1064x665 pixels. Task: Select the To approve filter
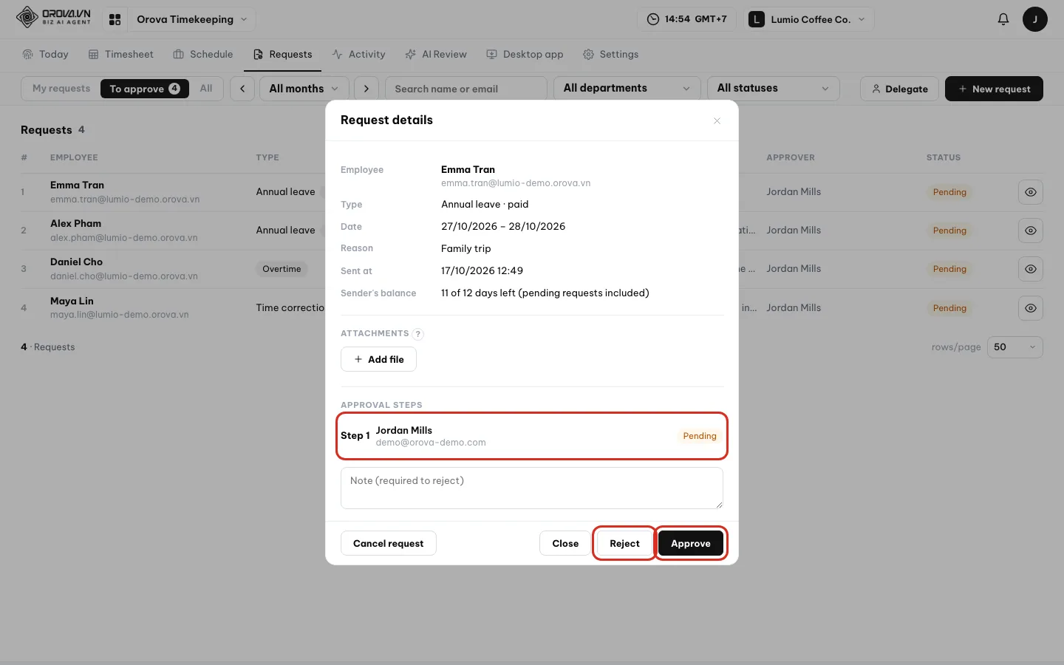click(145, 89)
